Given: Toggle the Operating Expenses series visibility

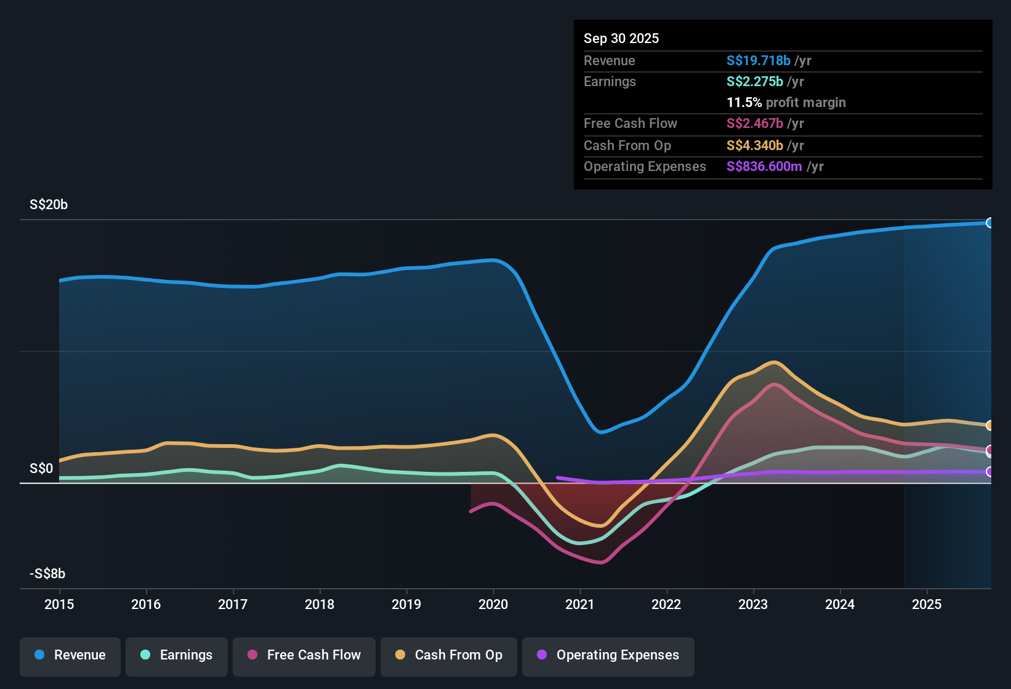Looking at the screenshot, I should point(608,656).
